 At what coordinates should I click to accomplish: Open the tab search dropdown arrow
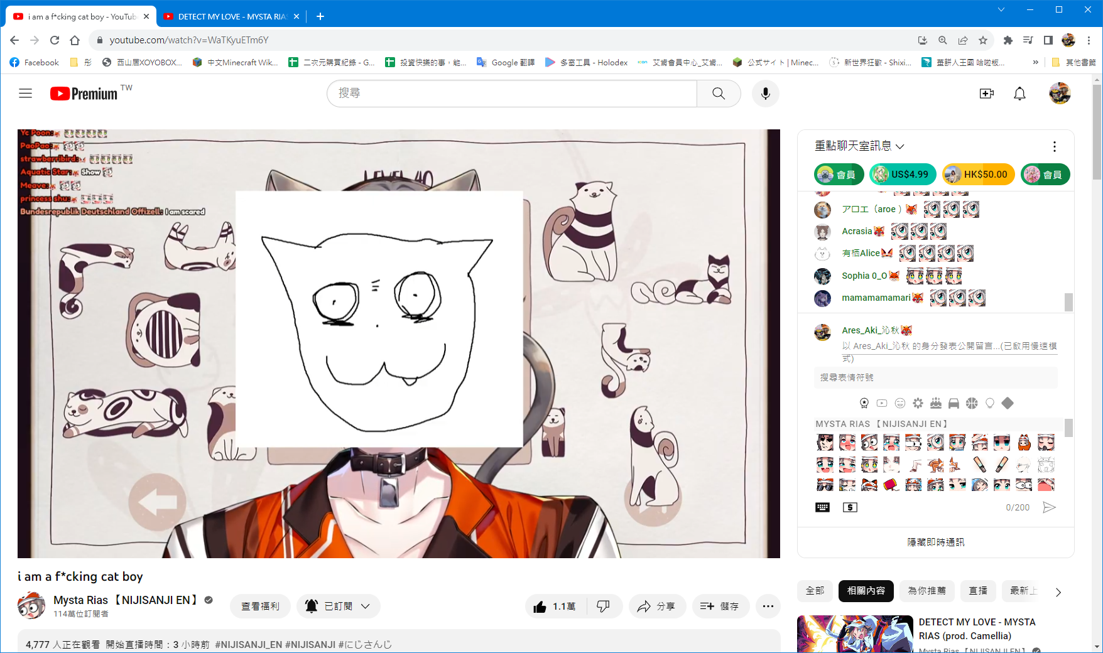[1001, 9]
